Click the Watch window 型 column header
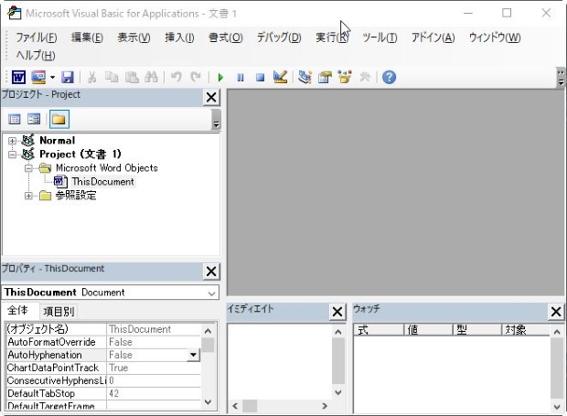Screen dimensions: 567x416 click(477, 330)
